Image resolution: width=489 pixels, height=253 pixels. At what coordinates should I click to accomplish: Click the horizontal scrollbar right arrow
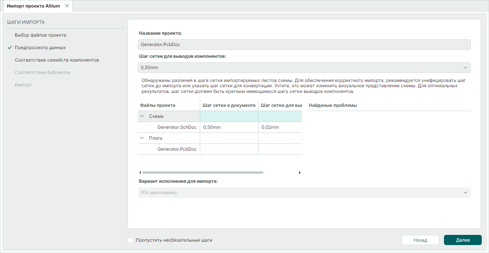point(300,173)
